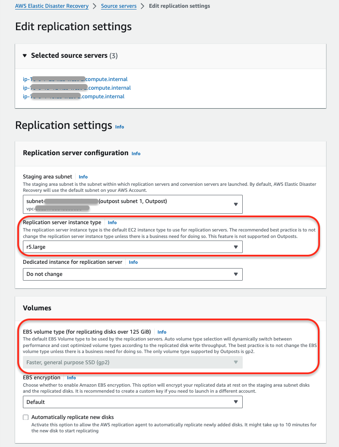The height and width of the screenshot is (447, 339).
Task: Open the AWS Elastic Disaster Recovery breadcrumb link
Action: click(51, 6)
